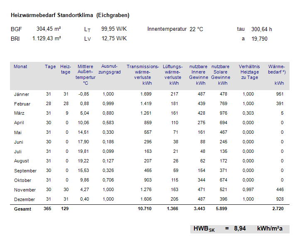
Task: Click the a value '19,790'
Action: (259, 39)
